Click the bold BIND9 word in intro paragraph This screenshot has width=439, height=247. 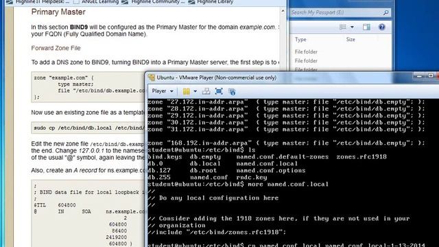[x=79, y=27]
